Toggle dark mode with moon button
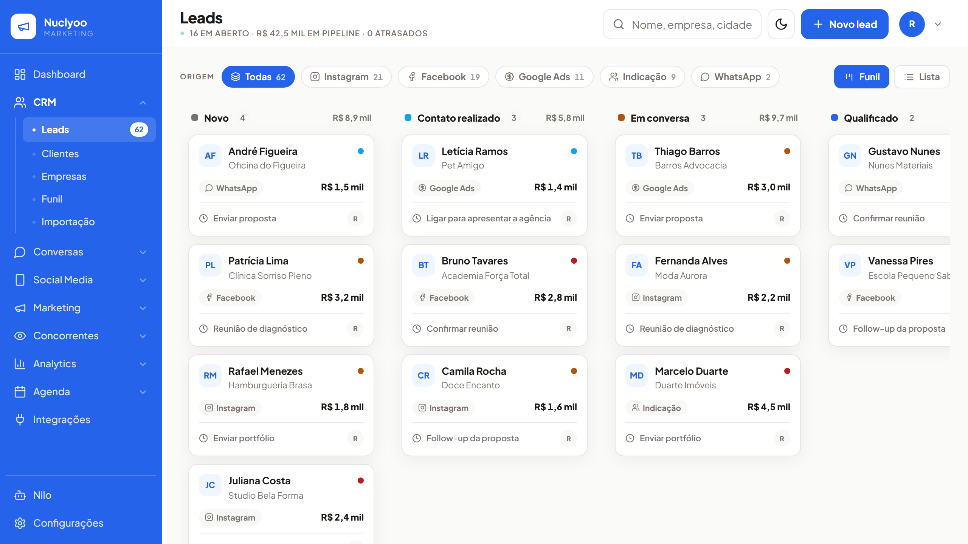The height and width of the screenshot is (544, 968). [x=781, y=24]
